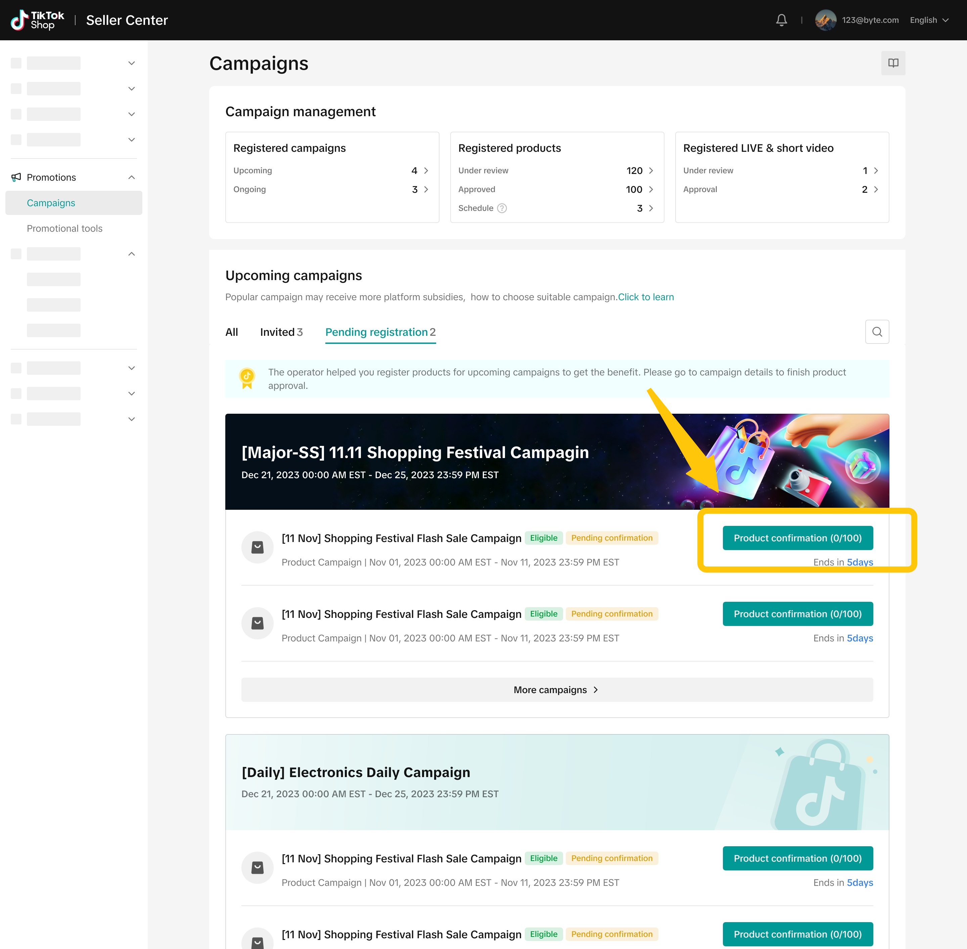Click the search campaigns magnifier icon
Image resolution: width=967 pixels, height=949 pixels.
pos(877,332)
